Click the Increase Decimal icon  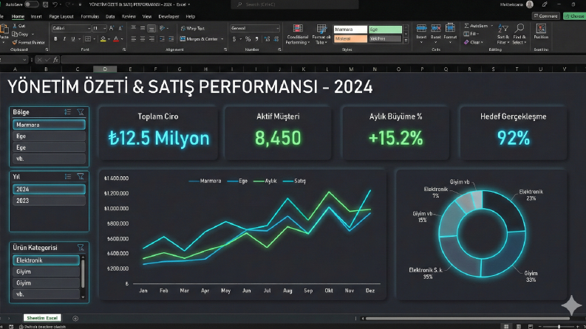point(267,39)
